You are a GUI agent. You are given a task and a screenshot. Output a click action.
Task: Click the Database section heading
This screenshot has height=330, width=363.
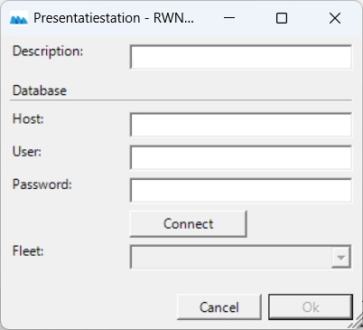[40, 90]
